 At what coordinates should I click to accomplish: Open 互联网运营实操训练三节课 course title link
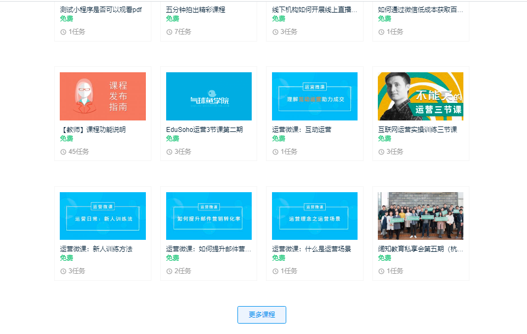point(417,130)
